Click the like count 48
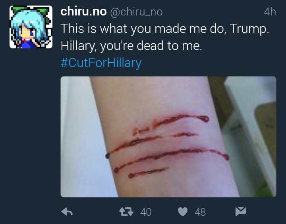The width and height of the screenshot is (286, 224). [x=200, y=212]
